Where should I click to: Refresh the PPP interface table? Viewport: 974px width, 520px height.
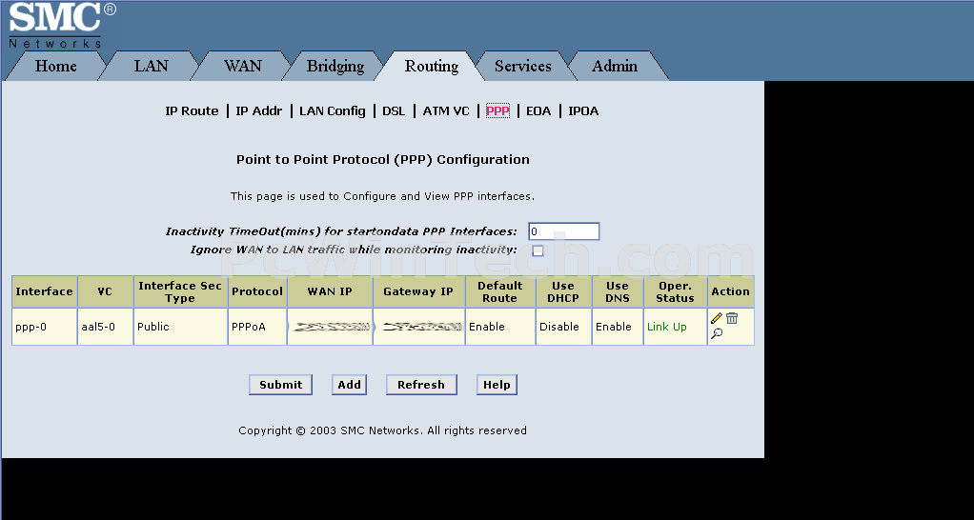[x=421, y=385]
